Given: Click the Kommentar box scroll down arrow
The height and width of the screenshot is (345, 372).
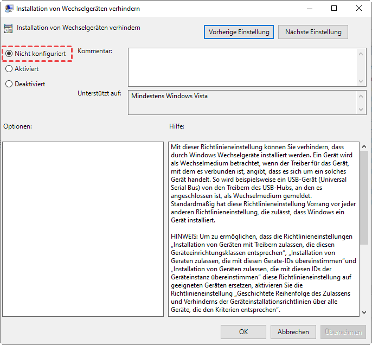Looking at the screenshot, I should [361, 81].
